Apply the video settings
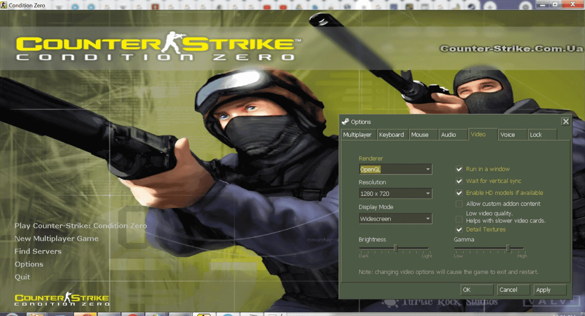The image size is (585, 316). [550, 290]
